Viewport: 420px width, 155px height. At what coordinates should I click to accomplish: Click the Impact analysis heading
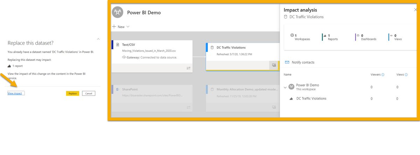300,10
